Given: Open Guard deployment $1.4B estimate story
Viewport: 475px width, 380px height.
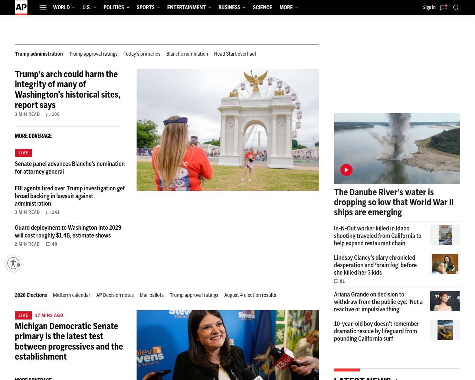Looking at the screenshot, I should coord(68,232).
